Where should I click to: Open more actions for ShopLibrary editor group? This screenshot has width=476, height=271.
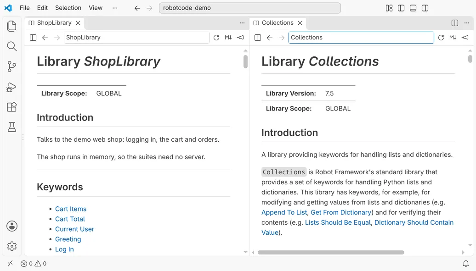tap(242, 23)
